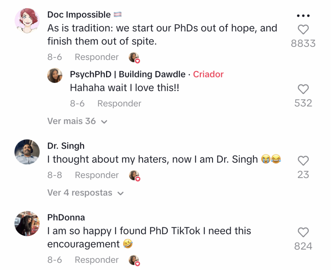Like Doc Impossible's comment about PhDs

click(303, 30)
